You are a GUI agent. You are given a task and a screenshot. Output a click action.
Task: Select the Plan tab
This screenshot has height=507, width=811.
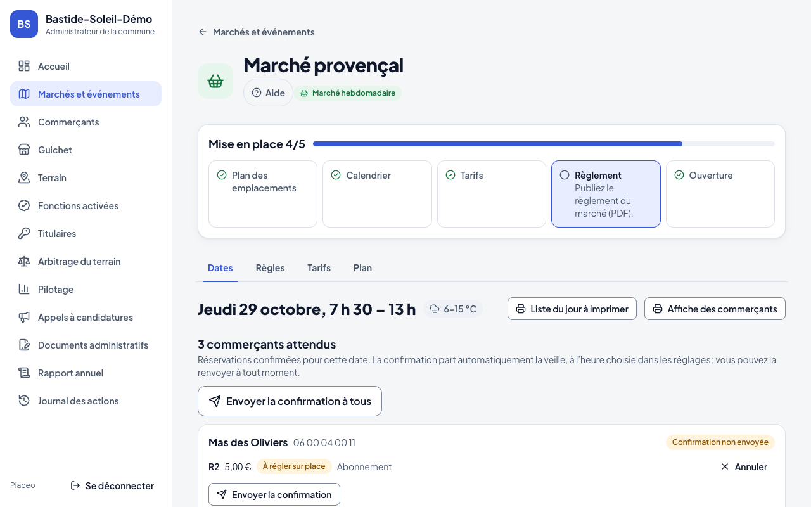[x=362, y=268]
